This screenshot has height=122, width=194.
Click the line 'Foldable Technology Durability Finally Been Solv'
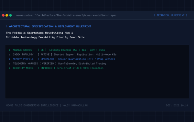click(45, 37)
